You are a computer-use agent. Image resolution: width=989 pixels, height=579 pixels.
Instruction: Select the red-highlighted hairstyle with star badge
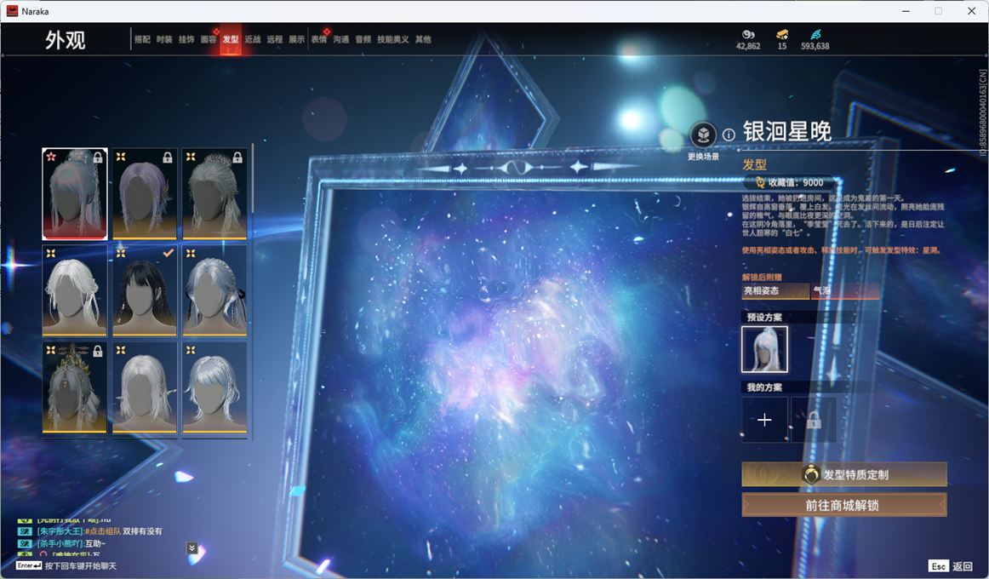(x=74, y=193)
